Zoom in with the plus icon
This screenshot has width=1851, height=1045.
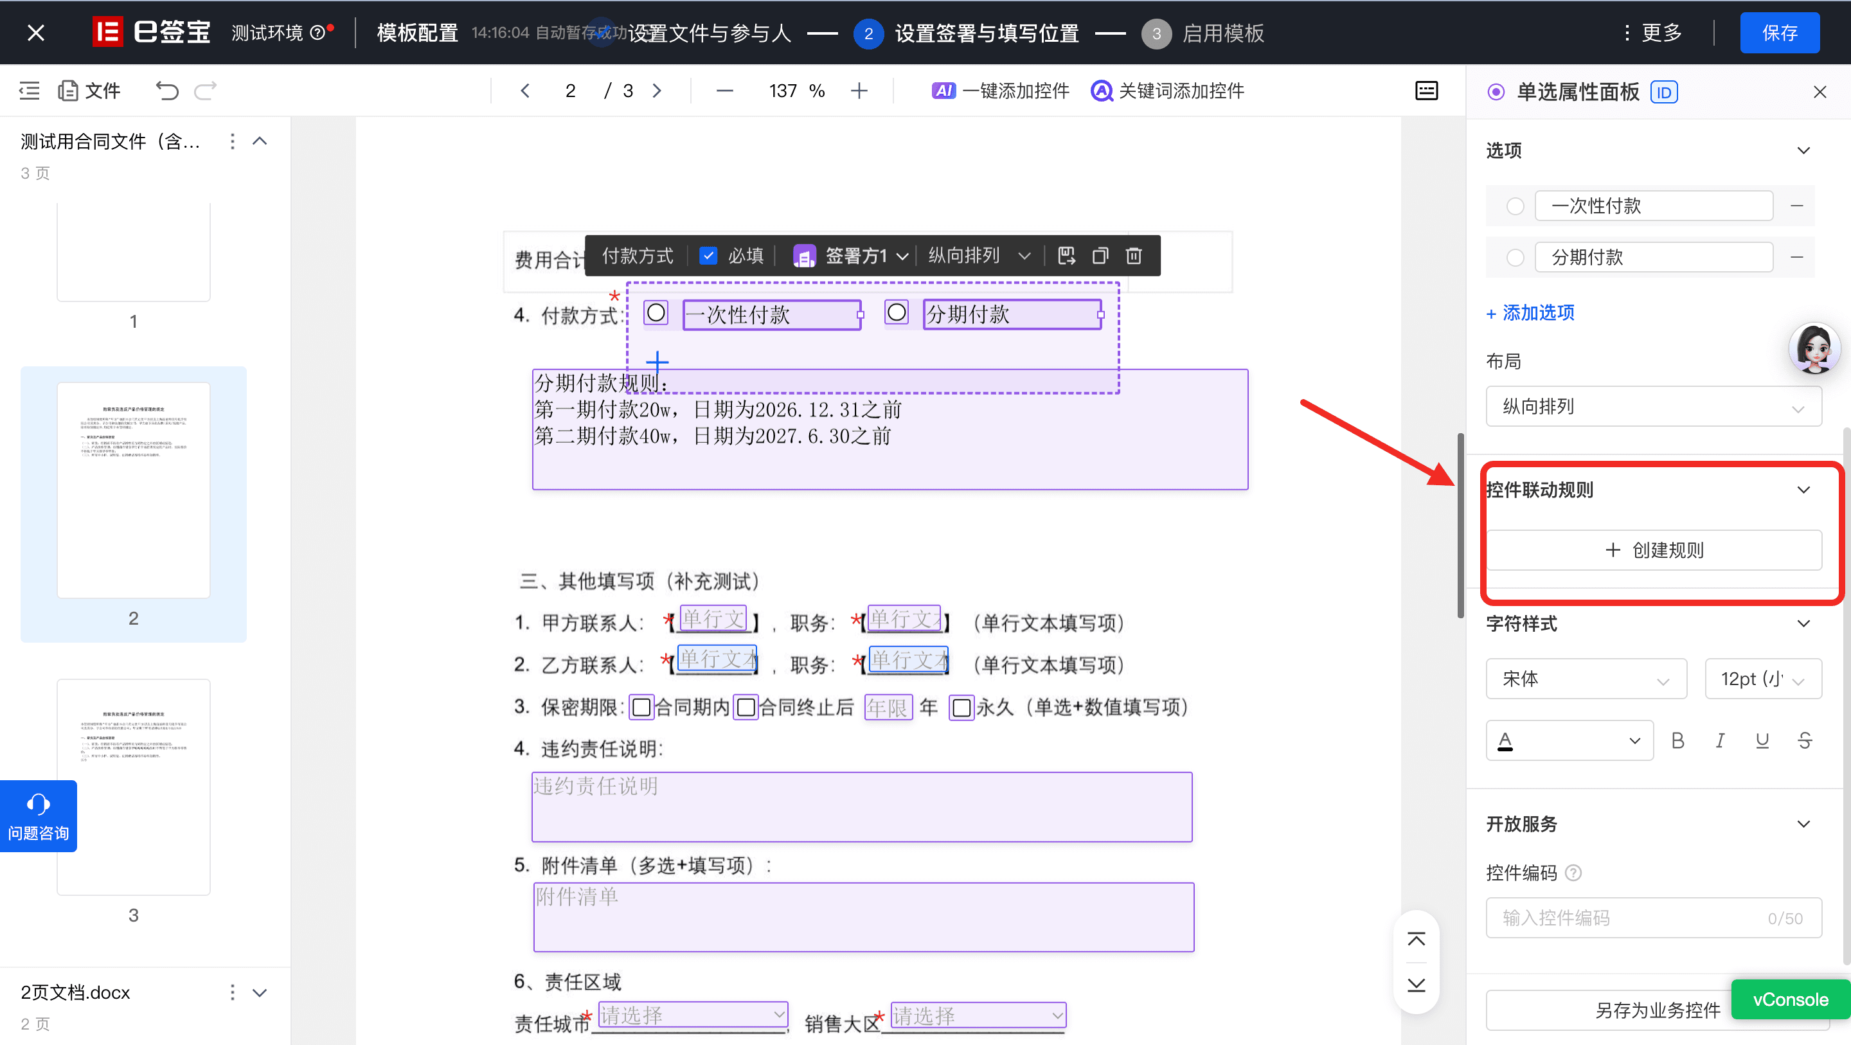(859, 91)
